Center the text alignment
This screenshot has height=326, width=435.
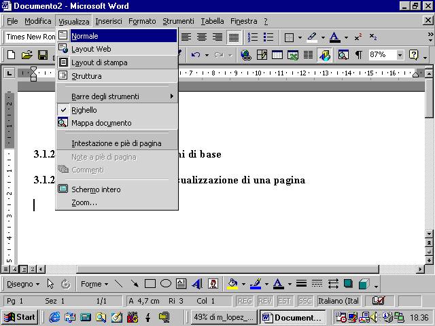coord(202,37)
